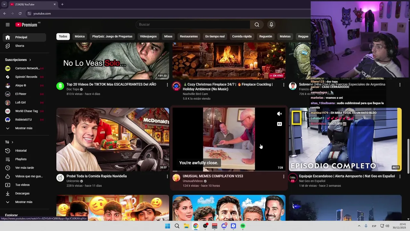Open Videos que me gustan

coord(24,176)
